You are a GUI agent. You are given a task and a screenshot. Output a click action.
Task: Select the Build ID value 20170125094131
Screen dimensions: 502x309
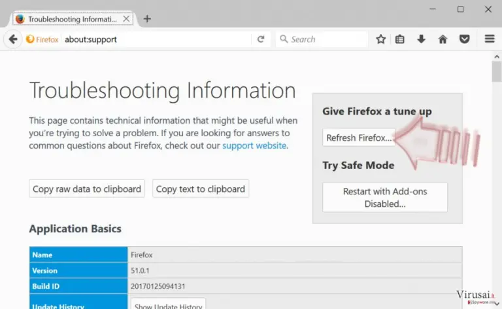(158, 286)
